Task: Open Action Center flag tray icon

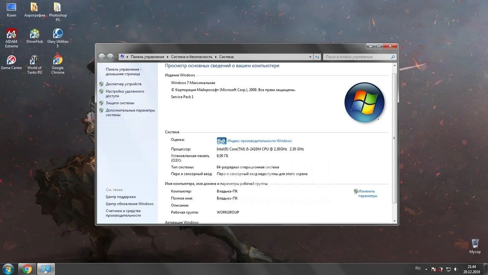Action: pos(433,269)
